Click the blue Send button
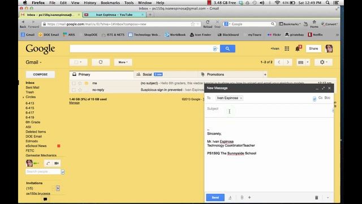The width and height of the screenshot is (362, 204). pyautogui.click(x=215, y=198)
